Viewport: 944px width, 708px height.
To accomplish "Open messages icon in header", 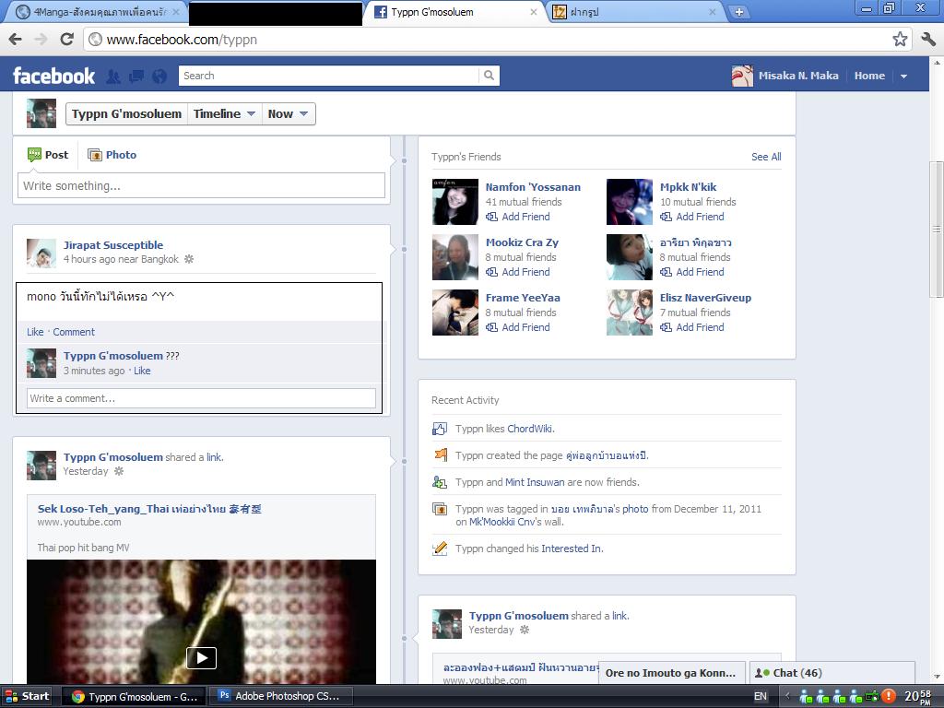I will pos(136,77).
